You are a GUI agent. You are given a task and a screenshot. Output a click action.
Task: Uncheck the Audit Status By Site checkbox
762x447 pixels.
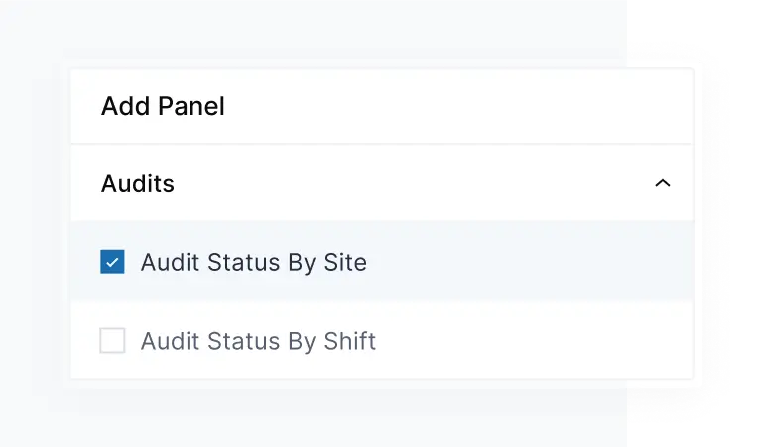click(113, 263)
